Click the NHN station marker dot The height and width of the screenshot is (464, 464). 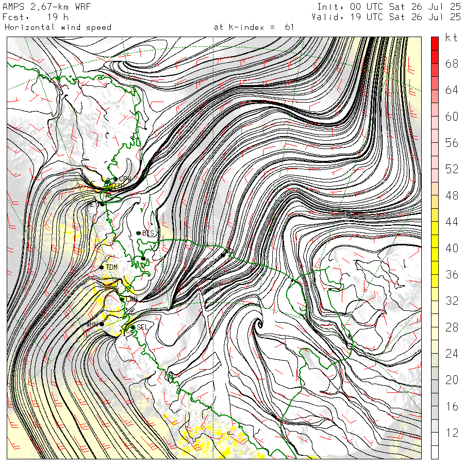pyautogui.click(x=102, y=324)
